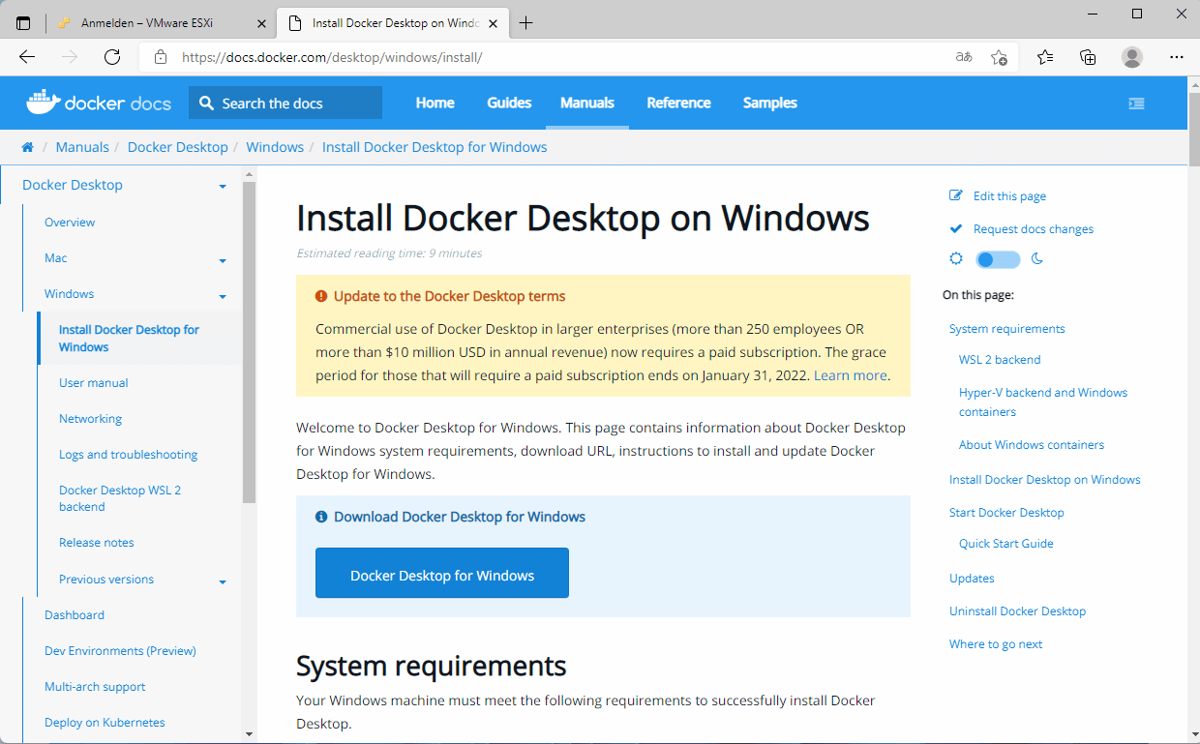This screenshot has height=744, width=1200.
Task: Expand Previous versions in the sidebar
Action: click(x=223, y=580)
